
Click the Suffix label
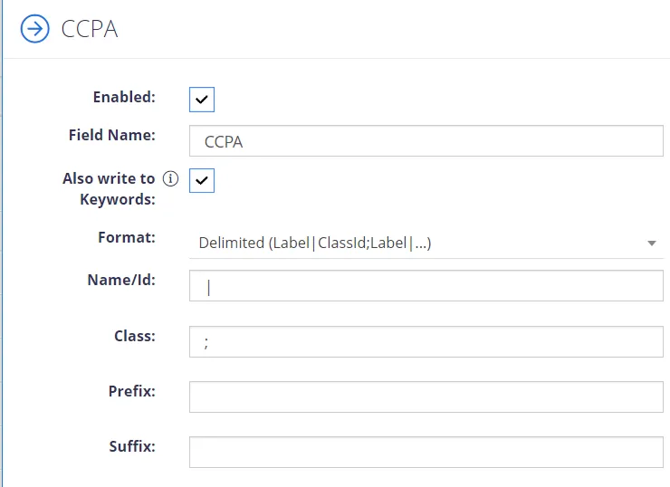132,446
